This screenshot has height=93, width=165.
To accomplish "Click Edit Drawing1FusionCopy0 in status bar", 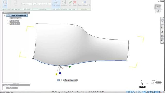I will click(60, 92).
